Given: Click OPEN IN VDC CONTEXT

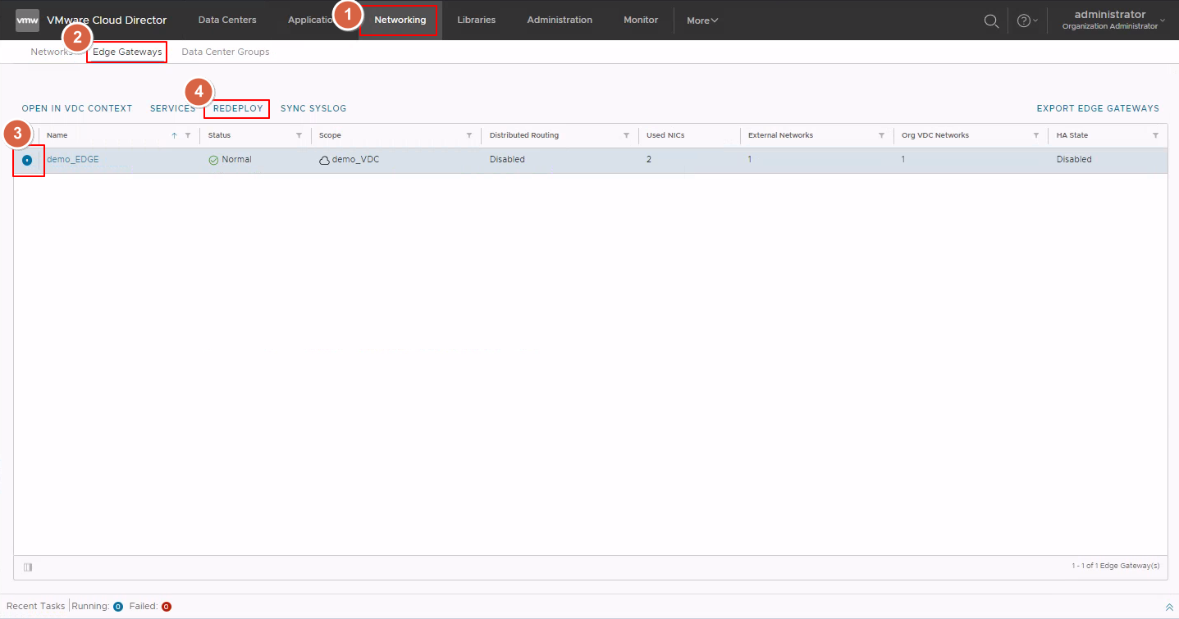Looking at the screenshot, I should [x=77, y=108].
